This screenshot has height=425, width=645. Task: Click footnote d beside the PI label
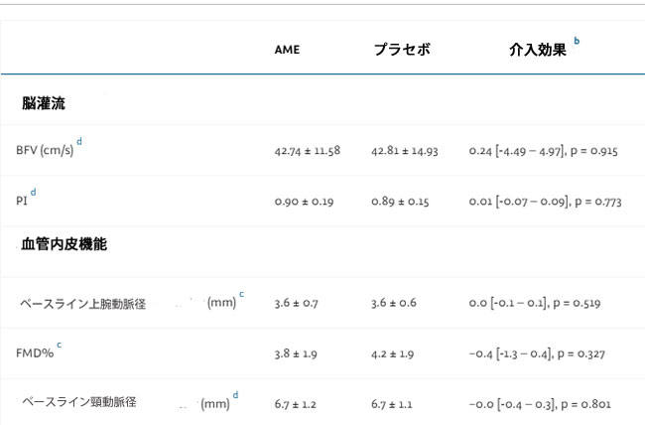33,192
